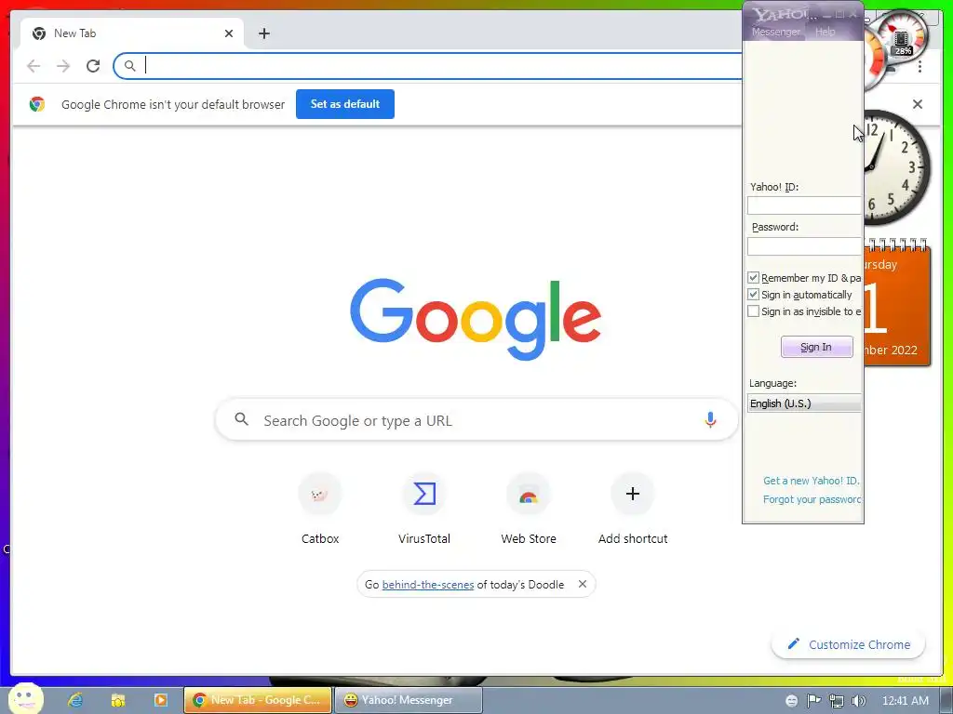Dismiss the default browser notification bar
Screen dimensions: 953x714
[x=918, y=104]
